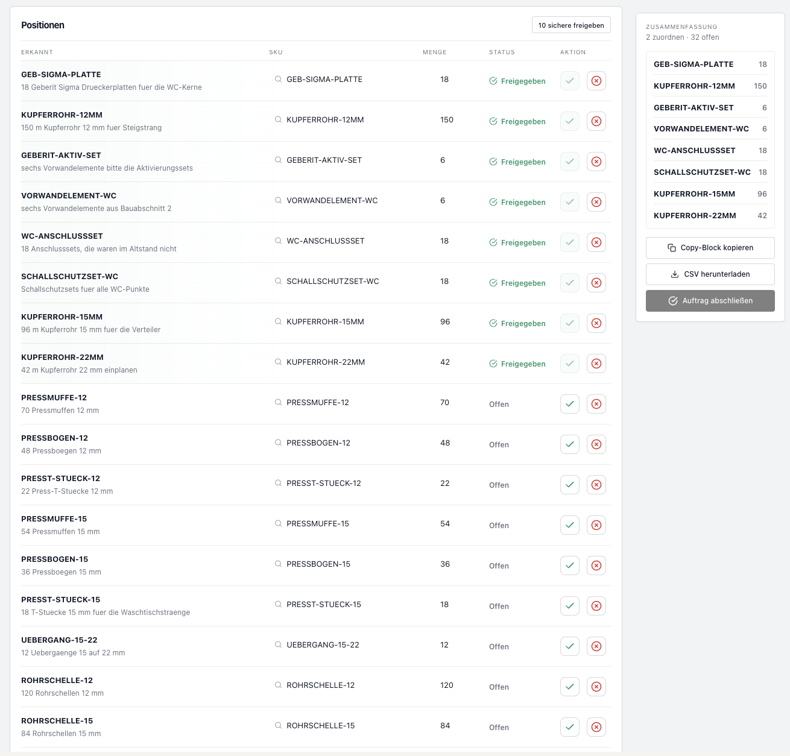The image size is (790, 756).
Task: Reject the KUPFERROHR-22MM position
Action: point(596,364)
